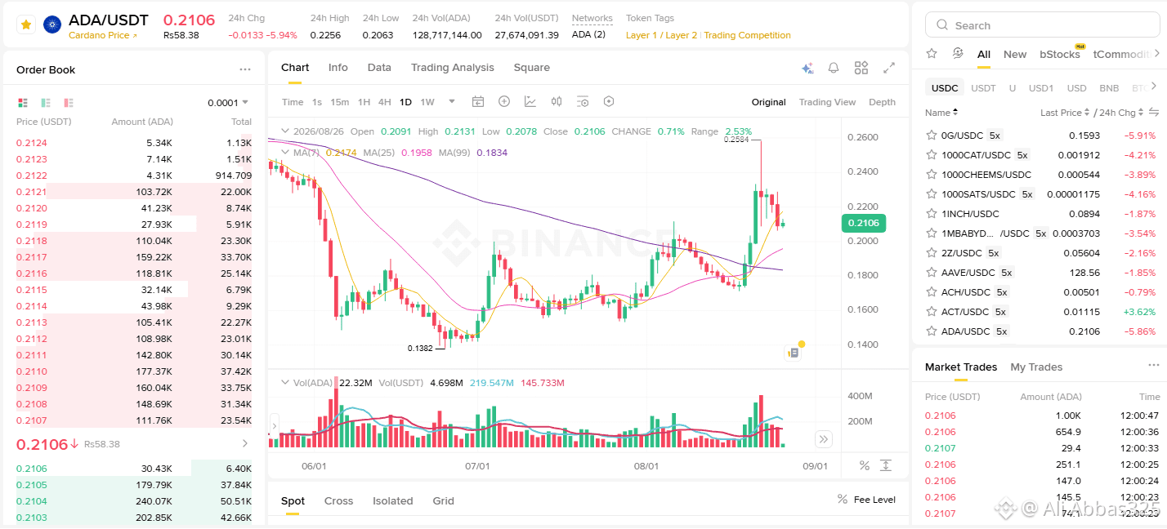Viewport: 1167px width, 529px height.
Task: Favorite the ACT/USDC pair star
Action: click(931, 312)
